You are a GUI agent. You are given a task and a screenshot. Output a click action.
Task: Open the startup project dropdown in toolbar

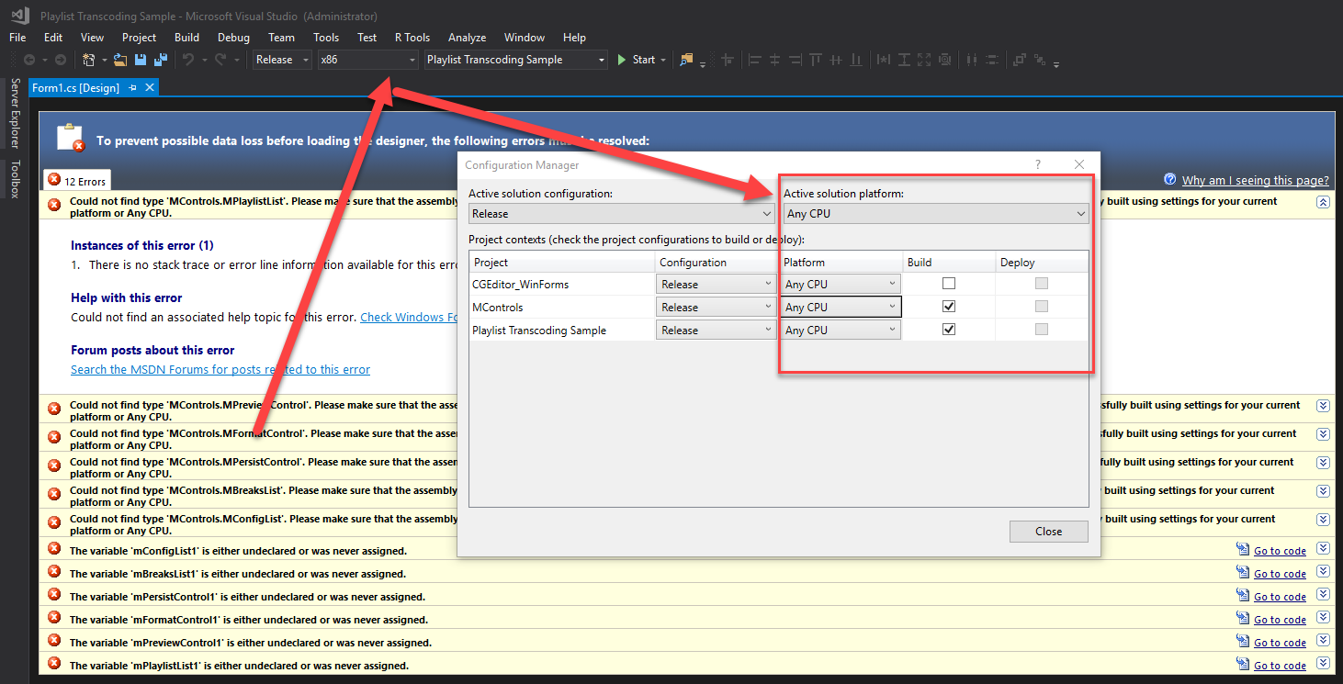click(x=516, y=60)
